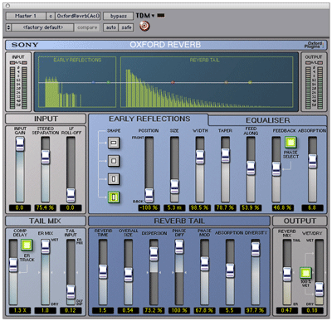The image size is (332, 321).
Task: Click the Phase Mod value 67.8 %
Action: pyautogui.click(x=204, y=310)
